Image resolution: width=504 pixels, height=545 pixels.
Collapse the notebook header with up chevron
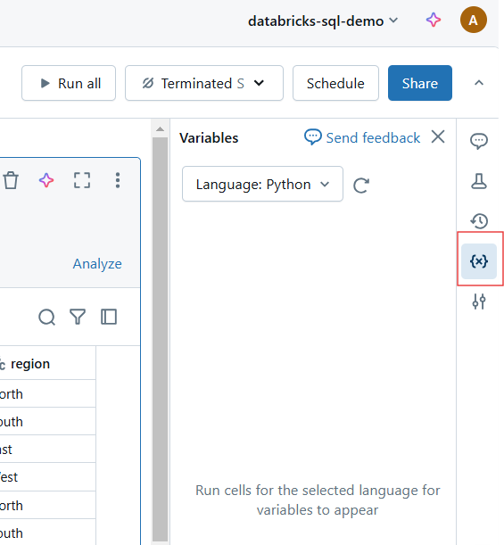click(x=479, y=83)
